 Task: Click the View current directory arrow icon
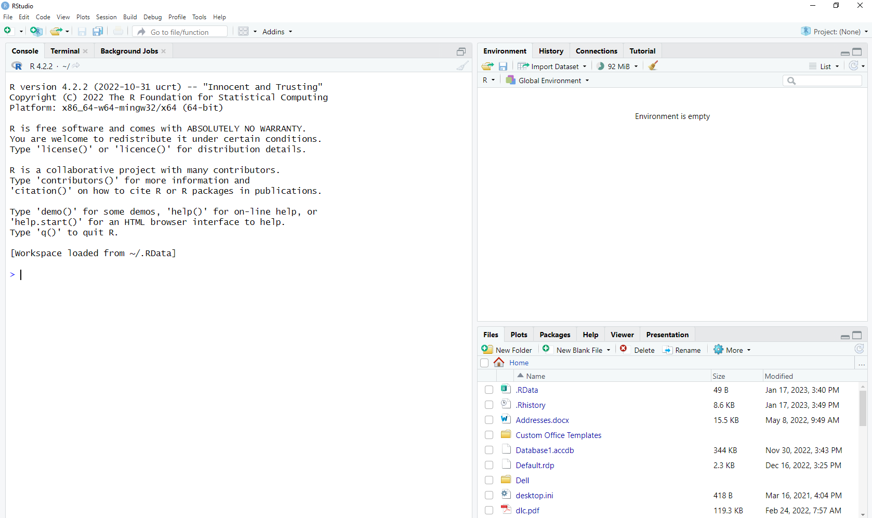(76, 65)
